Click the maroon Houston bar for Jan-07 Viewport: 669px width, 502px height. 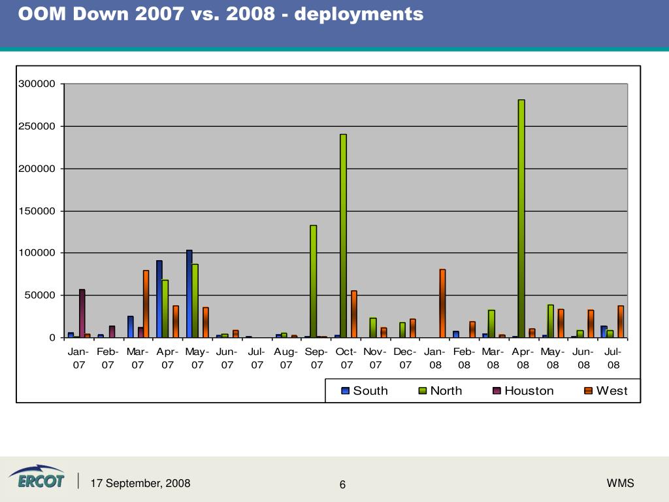[82, 313]
